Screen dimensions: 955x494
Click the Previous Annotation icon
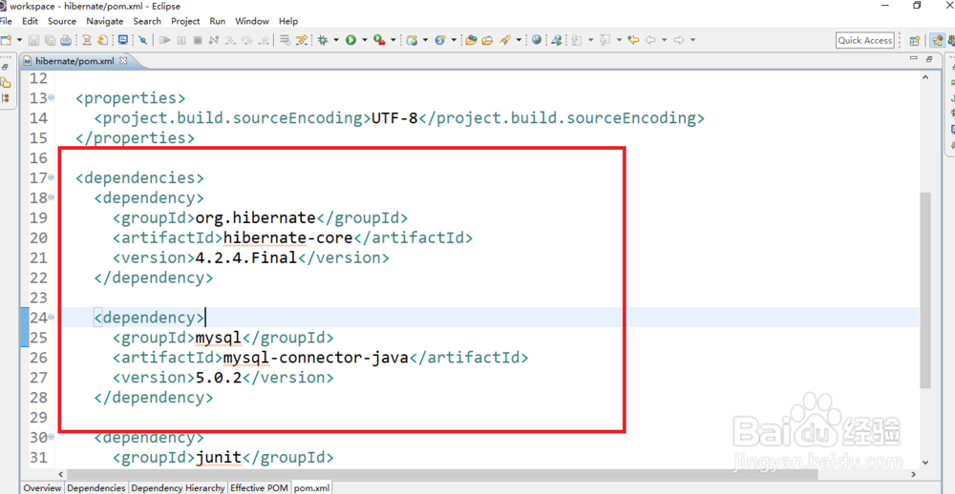[605, 40]
